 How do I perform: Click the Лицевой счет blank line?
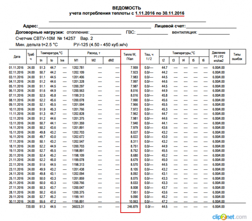coord(211,26)
